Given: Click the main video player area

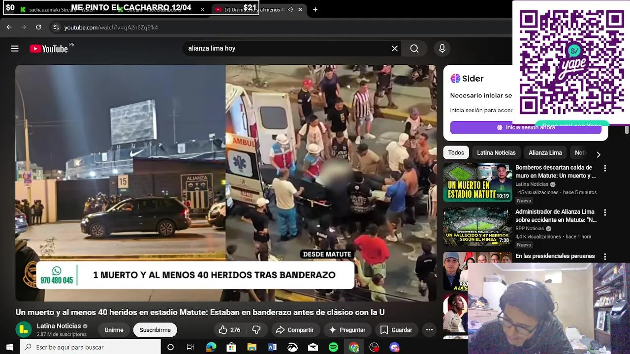Looking at the screenshot, I should pos(225,183).
